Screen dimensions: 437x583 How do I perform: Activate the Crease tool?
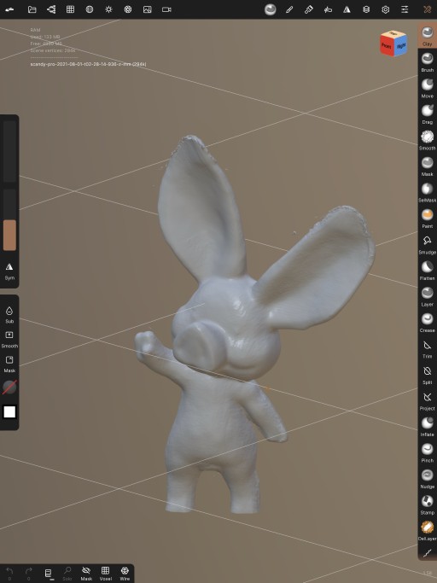[x=427, y=323]
